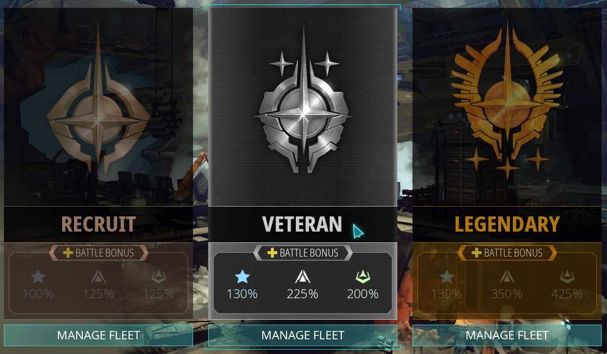Click the blue star icon in Veteran bonus

(x=242, y=277)
